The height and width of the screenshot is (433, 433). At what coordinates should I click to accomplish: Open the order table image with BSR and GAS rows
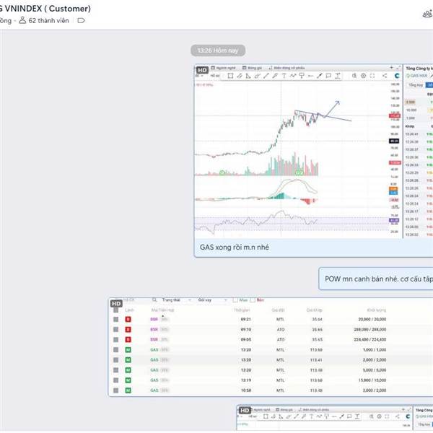point(271,347)
